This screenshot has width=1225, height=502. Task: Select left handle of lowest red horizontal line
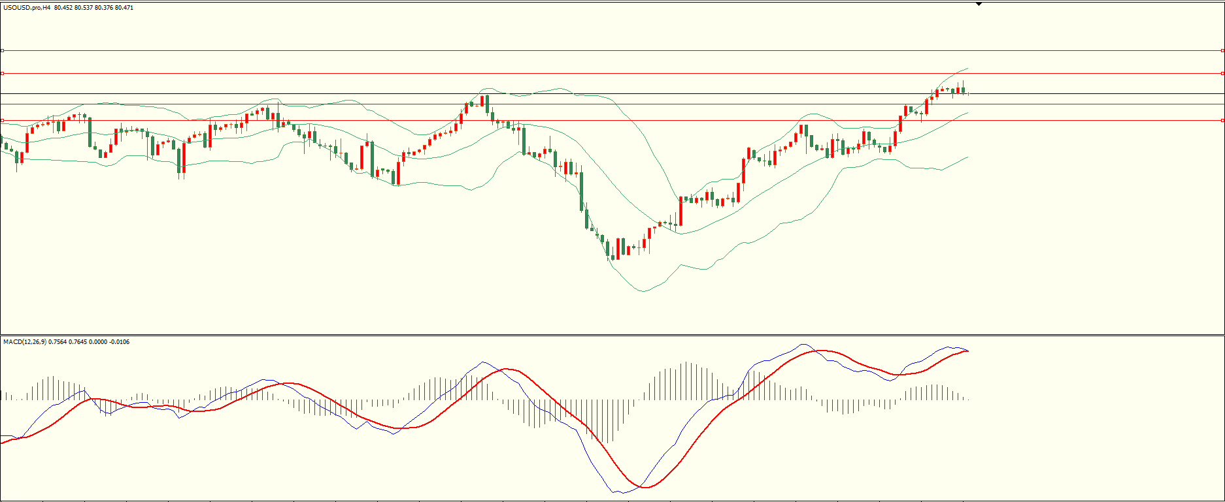click(2, 120)
